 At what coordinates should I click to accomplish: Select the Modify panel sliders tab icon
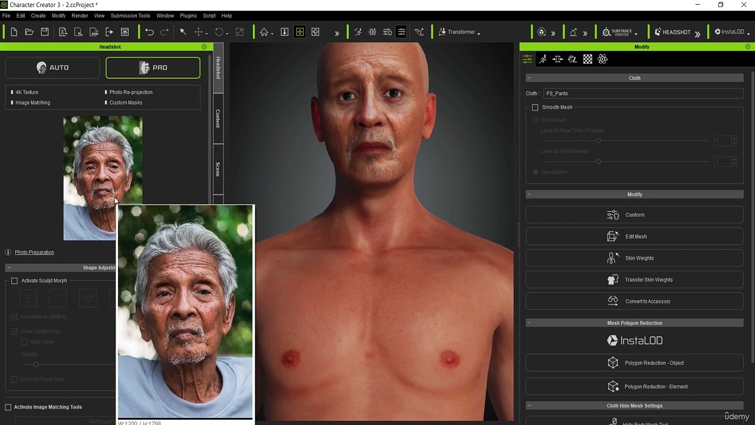527,59
